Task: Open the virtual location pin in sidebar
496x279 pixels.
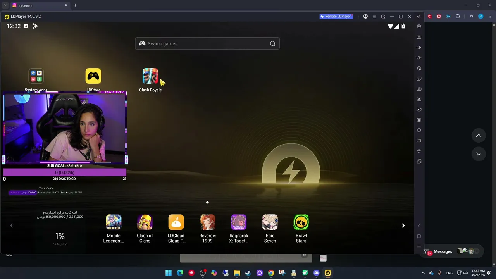Action: 419,151
